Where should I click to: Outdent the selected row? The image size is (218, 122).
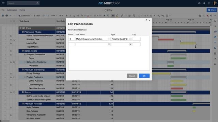tap(44, 16)
